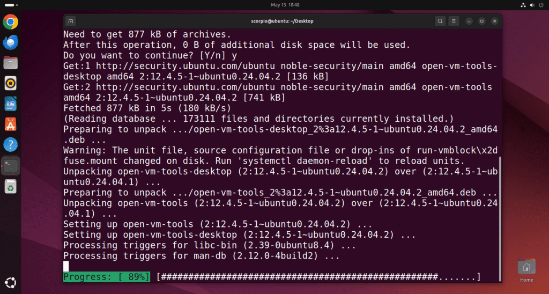The width and height of the screenshot is (549, 294).
Task: Open the Help icon in dock
Action: [11, 144]
